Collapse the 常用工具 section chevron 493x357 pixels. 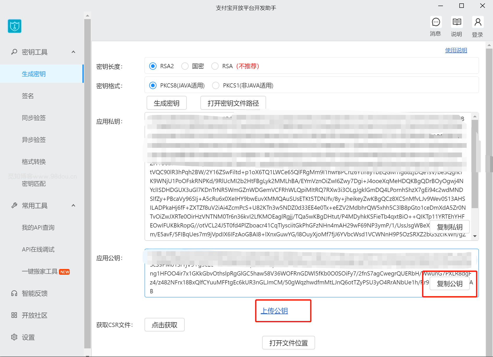point(74,206)
